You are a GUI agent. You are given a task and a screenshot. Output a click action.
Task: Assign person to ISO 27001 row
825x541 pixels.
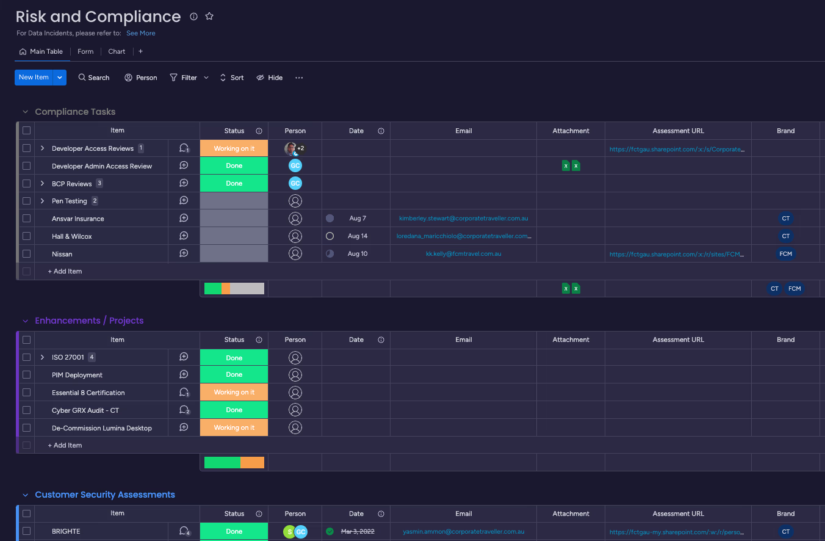tap(295, 357)
